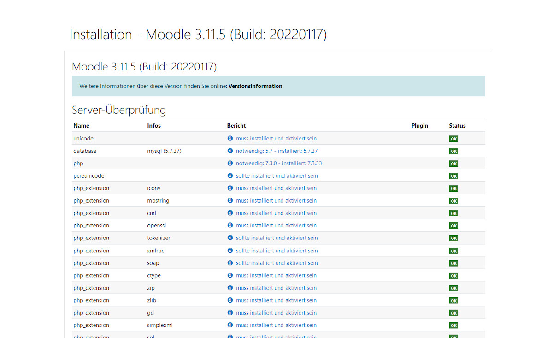
Task: Click the info icon in zlib row
Action: pos(230,300)
